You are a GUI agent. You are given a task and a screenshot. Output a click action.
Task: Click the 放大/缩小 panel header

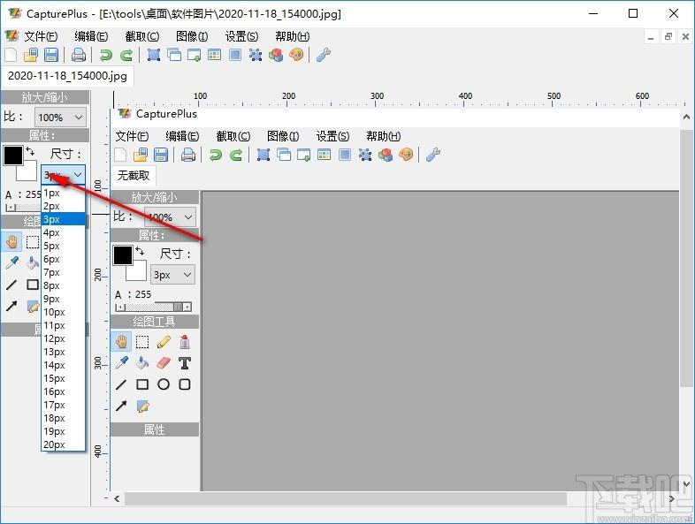click(x=45, y=97)
